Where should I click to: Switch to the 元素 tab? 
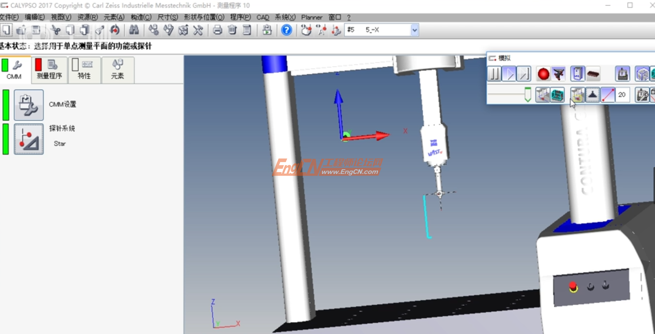(x=117, y=69)
